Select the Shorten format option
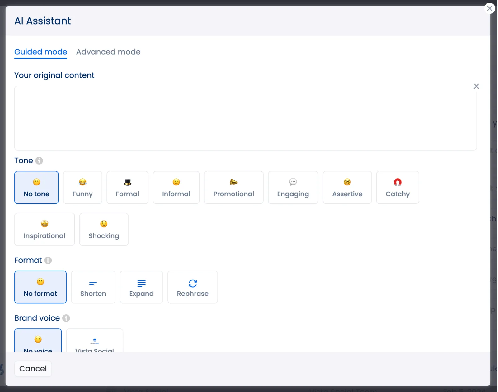The height and width of the screenshot is (392, 498). [x=93, y=287]
